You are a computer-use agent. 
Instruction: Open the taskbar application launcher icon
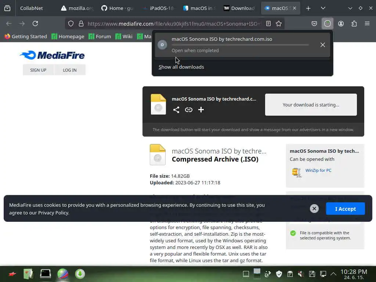(x=12, y=274)
